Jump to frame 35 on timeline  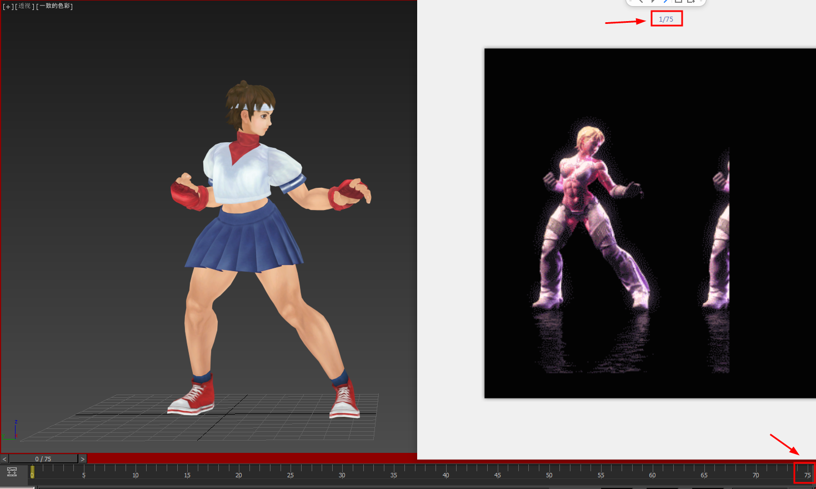pos(394,475)
